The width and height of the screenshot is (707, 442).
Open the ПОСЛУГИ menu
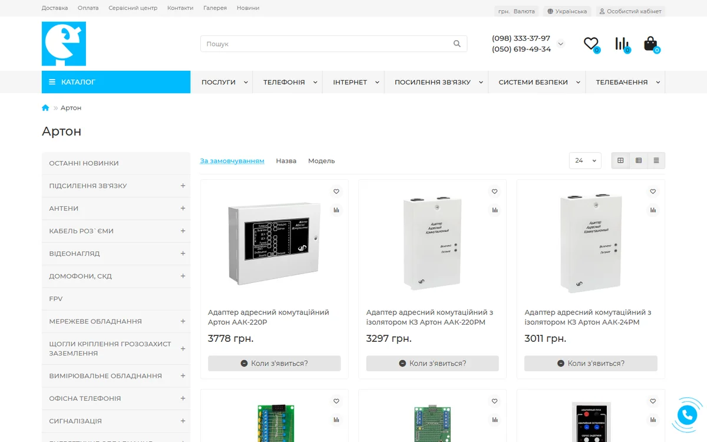(x=222, y=82)
